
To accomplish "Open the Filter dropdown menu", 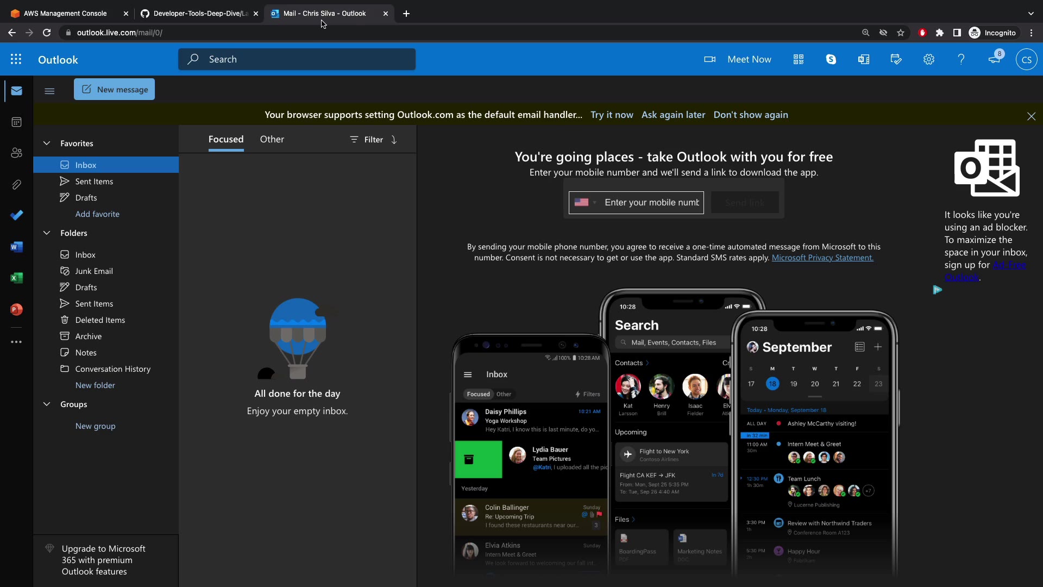I will click(x=367, y=140).
